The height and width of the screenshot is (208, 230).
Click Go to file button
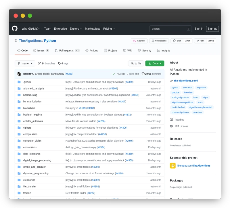pos(136,63)
